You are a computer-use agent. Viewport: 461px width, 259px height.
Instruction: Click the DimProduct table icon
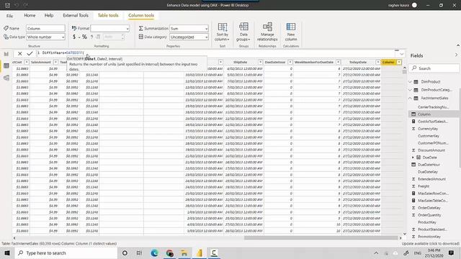point(416,81)
